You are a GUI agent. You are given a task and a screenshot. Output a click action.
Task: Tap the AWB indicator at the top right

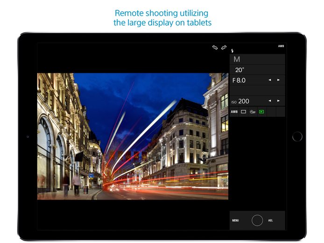pos(281,46)
